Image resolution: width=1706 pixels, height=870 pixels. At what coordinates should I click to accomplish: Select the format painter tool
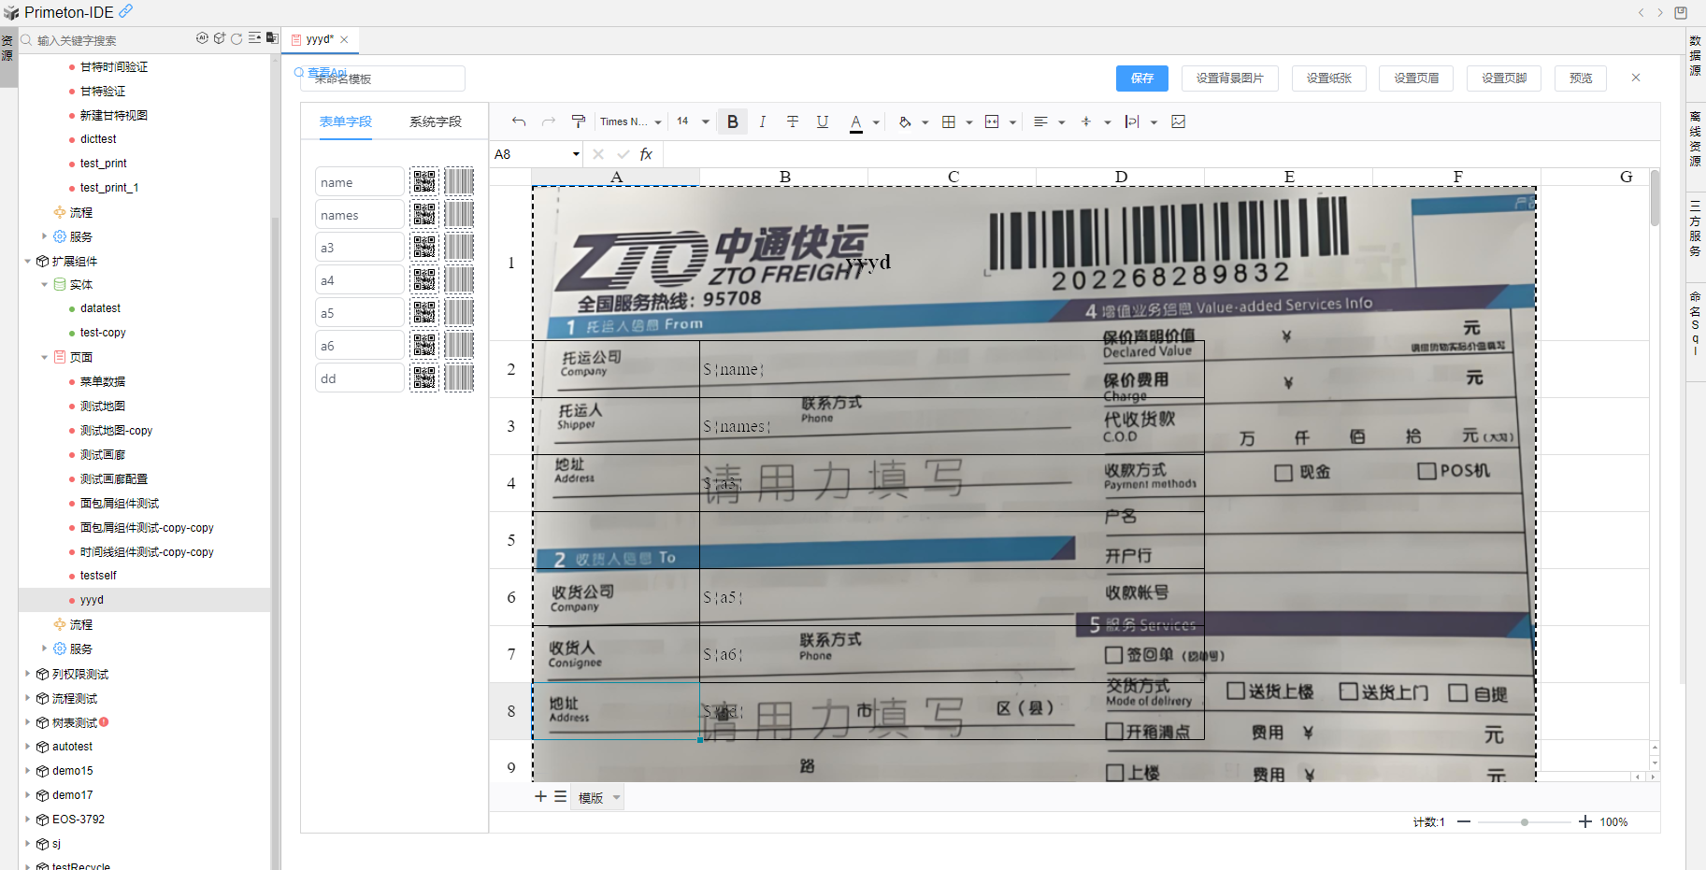[x=579, y=121]
